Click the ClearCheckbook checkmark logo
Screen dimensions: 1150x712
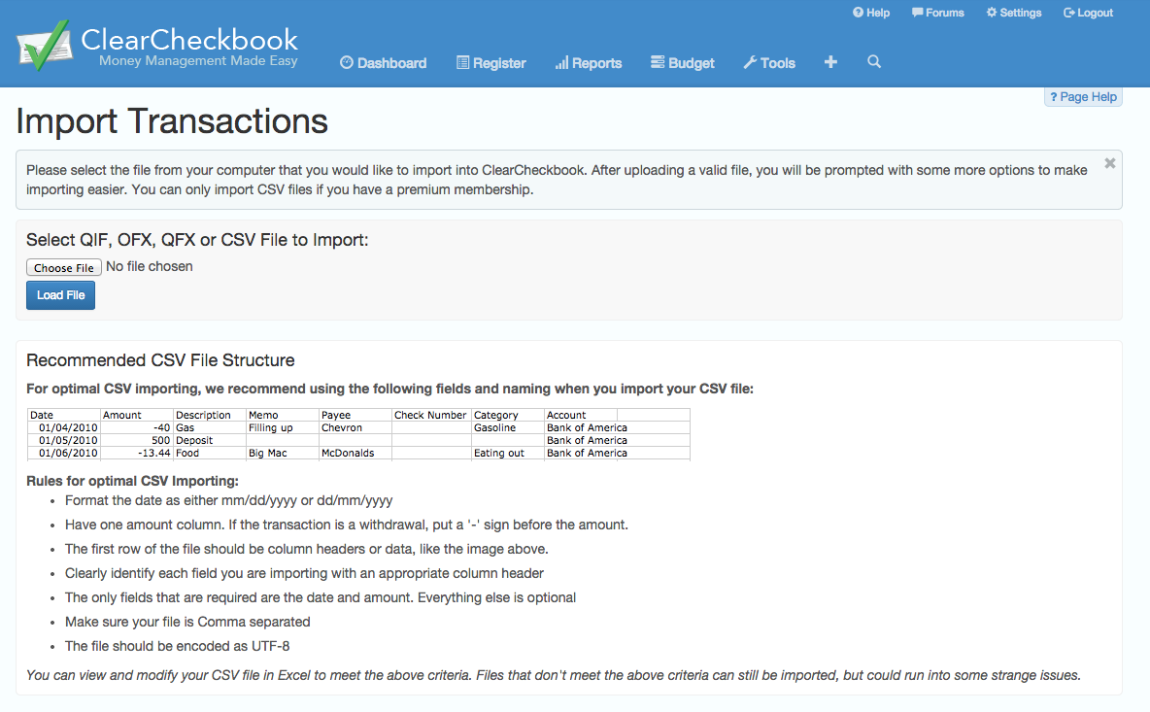(x=44, y=46)
